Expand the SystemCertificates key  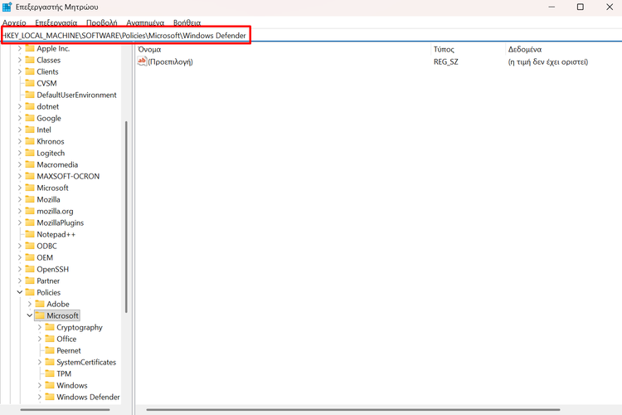click(39, 363)
